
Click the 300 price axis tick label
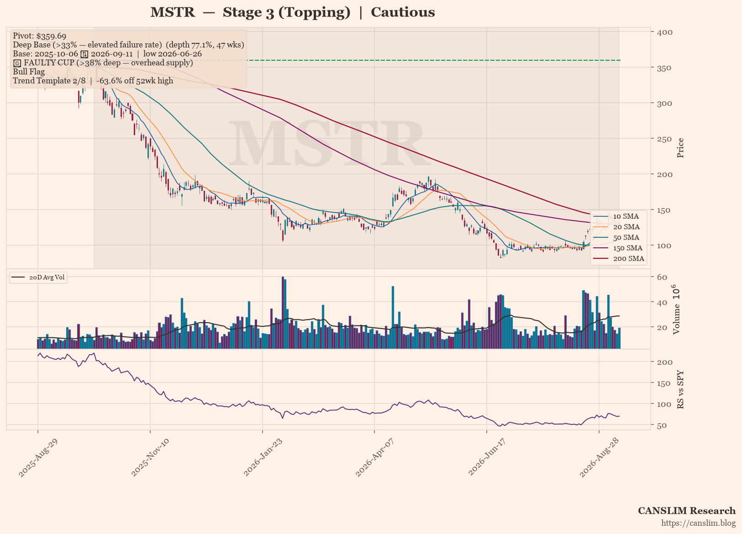point(664,103)
